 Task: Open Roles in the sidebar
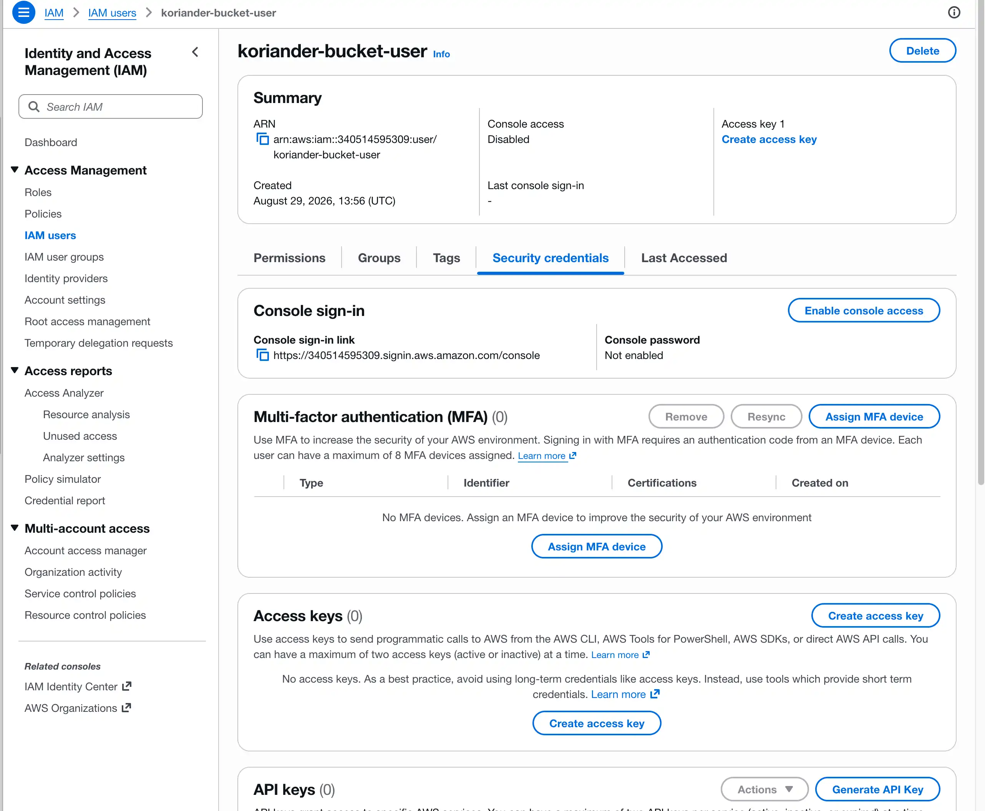tap(38, 192)
